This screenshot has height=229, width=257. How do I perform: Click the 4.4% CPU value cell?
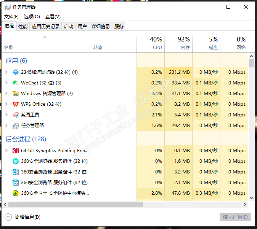151,94
